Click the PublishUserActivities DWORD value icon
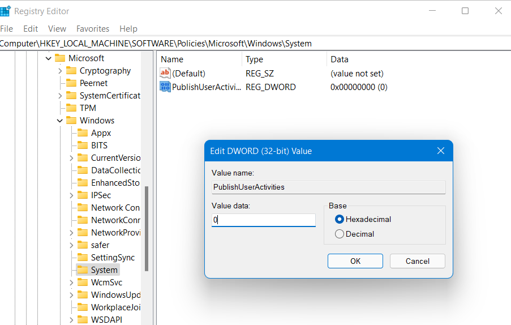This screenshot has height=325, width=511. click(165, 87)
